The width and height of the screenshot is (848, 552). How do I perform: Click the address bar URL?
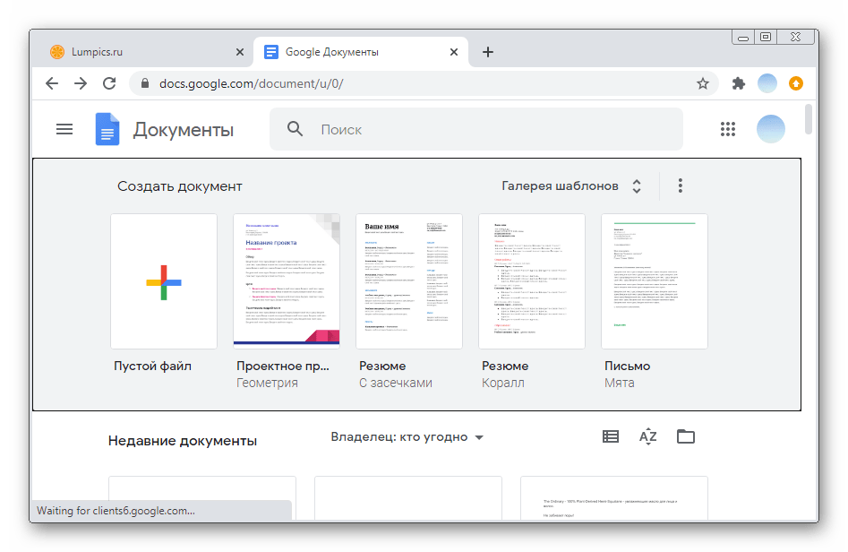(x=251, y=83)
